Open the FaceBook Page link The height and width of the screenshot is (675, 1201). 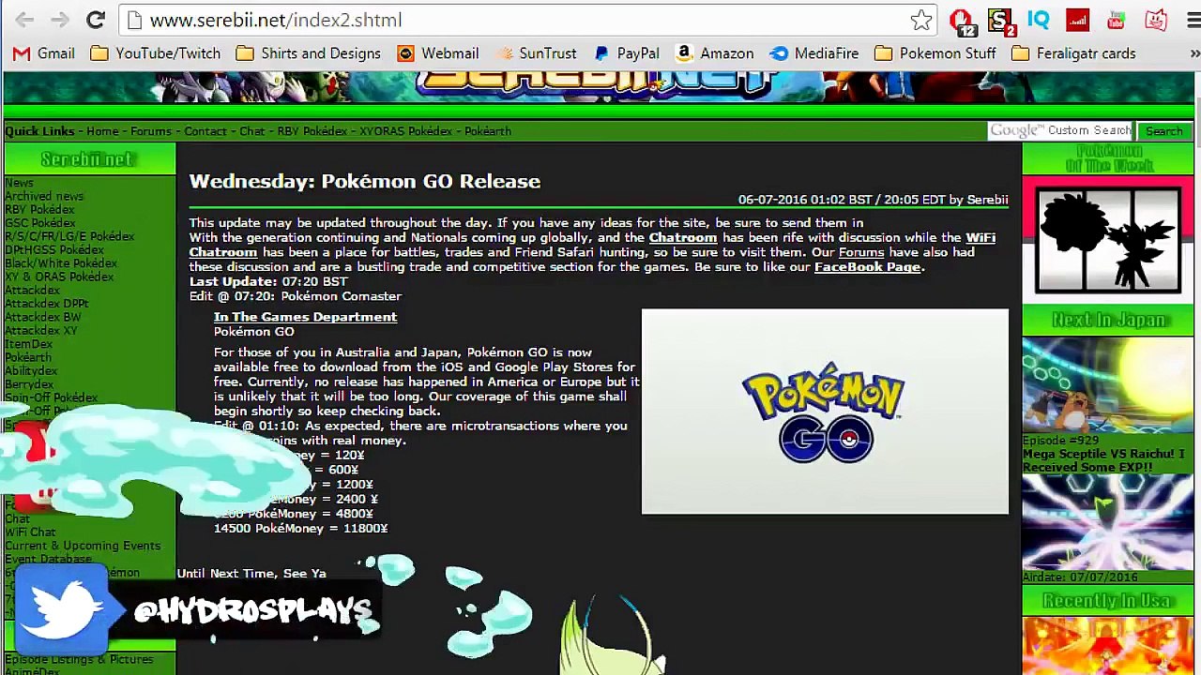[x=867, y=267]
